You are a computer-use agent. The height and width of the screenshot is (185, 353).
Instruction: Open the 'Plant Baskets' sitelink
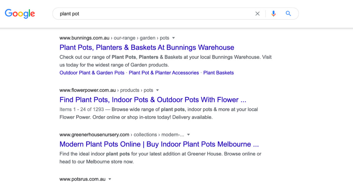219,73
